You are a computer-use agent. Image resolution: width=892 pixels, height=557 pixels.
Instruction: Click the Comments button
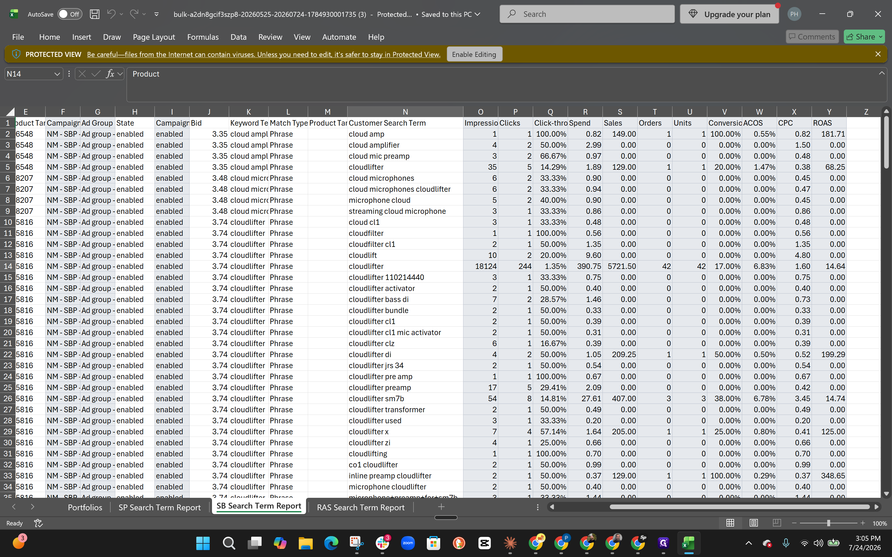pyautogui.click(x=812, y=37)
